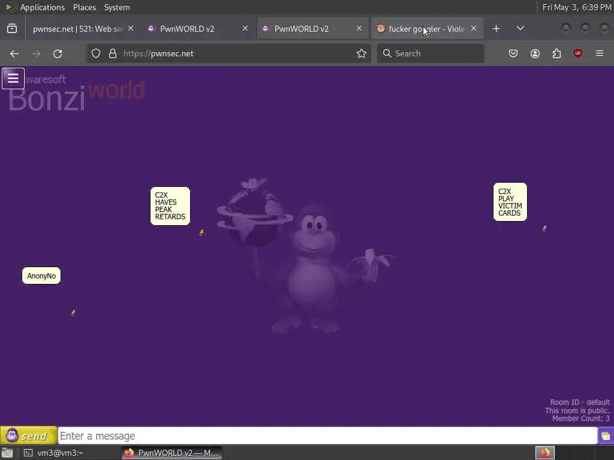
Task: Click the send button with Bonzi face
Action: pyautogui.click(x=29, y=435)
